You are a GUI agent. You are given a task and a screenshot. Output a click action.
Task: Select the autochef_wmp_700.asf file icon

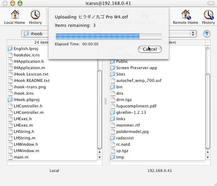(113, 81)
